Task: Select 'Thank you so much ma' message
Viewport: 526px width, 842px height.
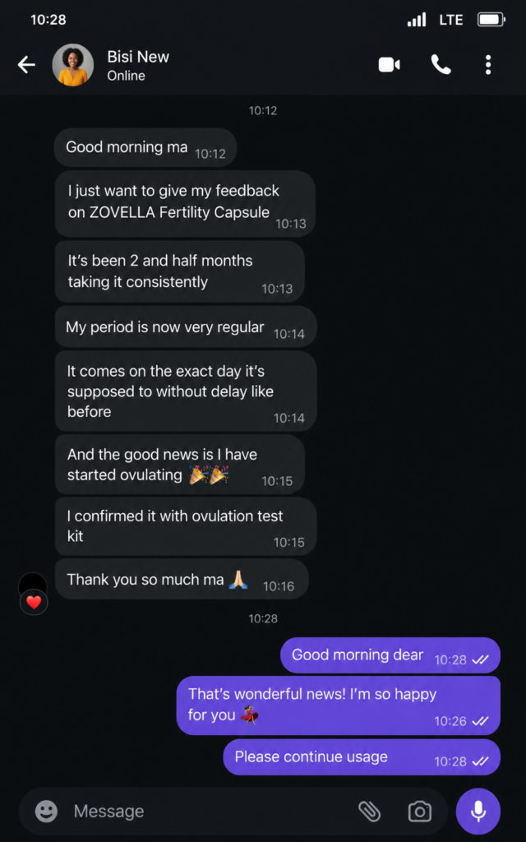Action: (x=182, y=580)
